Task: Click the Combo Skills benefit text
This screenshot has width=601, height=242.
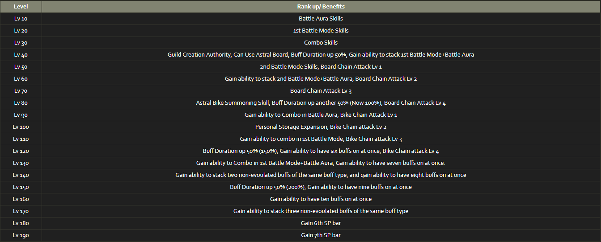Action: pos(321,43)
